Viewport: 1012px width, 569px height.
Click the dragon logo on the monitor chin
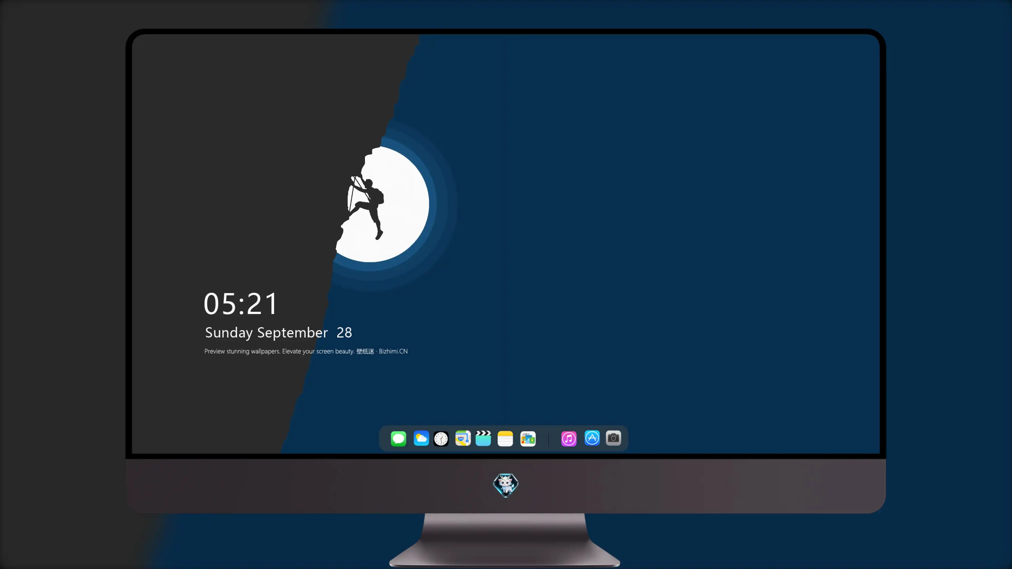pyautogui.click(x=506, y=485)
